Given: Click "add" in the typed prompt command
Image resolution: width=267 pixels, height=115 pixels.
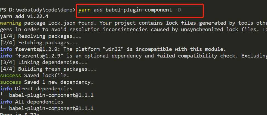Looking at the screenshot, I should (98, 10).
